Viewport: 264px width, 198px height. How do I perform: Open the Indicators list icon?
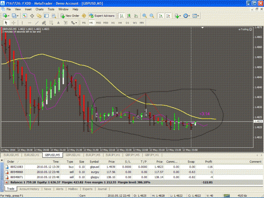click(x=177, y=16)
